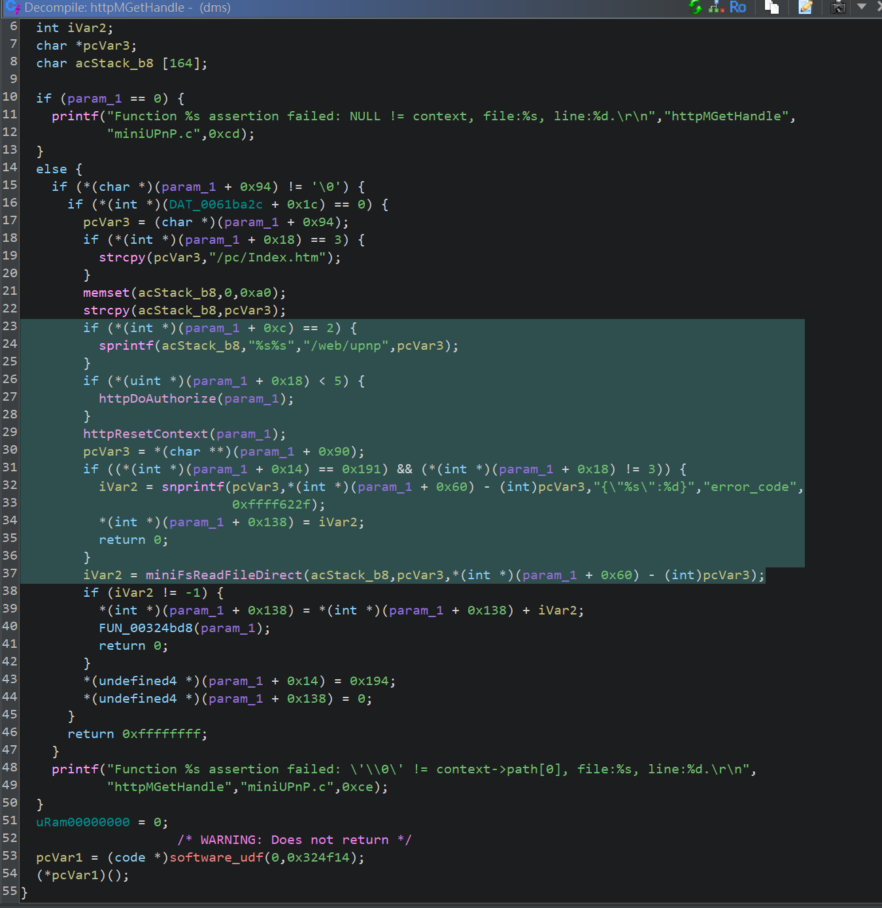Click software_udf call on line 53

coord(216,858)
